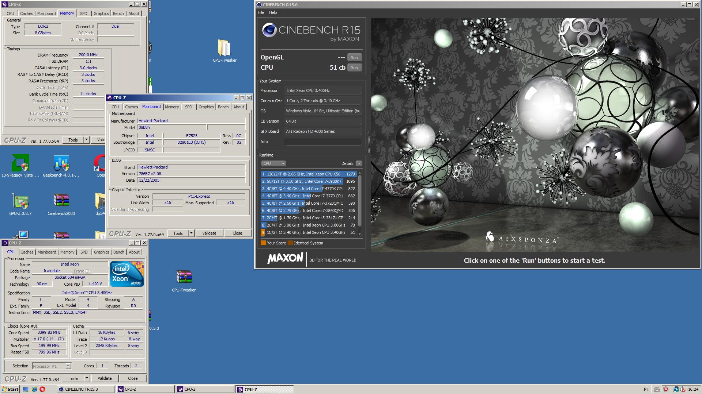Run the CPU test in Cinebench

click(354, 68)
